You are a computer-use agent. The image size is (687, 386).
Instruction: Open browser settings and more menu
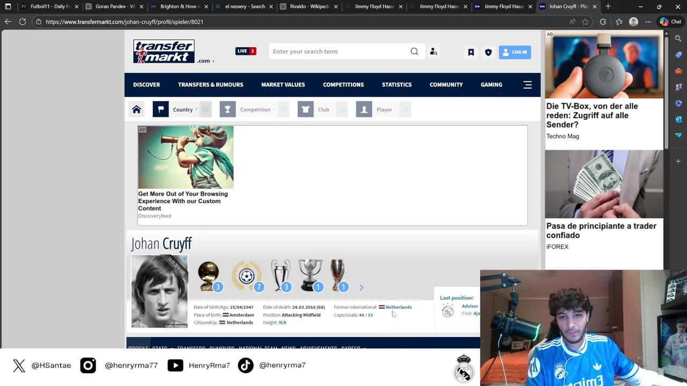click(648, 22)
